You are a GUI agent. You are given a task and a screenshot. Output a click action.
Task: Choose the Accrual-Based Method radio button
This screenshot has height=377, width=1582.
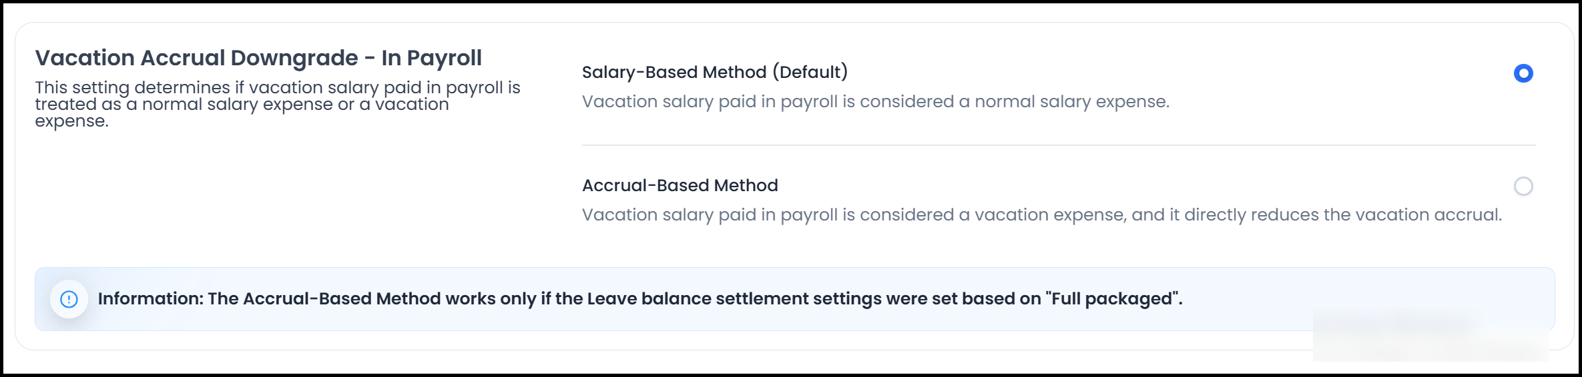coord(1523,186)
